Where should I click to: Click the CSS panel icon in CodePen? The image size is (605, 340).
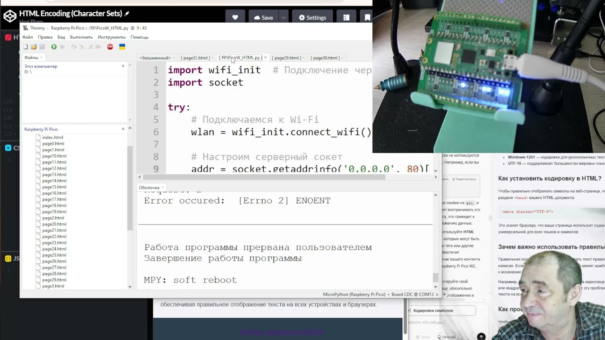(9, 148)
